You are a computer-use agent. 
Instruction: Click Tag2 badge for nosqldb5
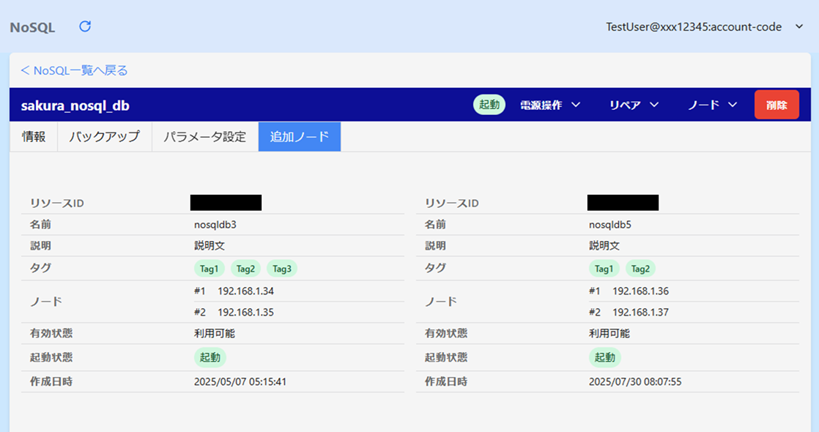coord(640,269)
